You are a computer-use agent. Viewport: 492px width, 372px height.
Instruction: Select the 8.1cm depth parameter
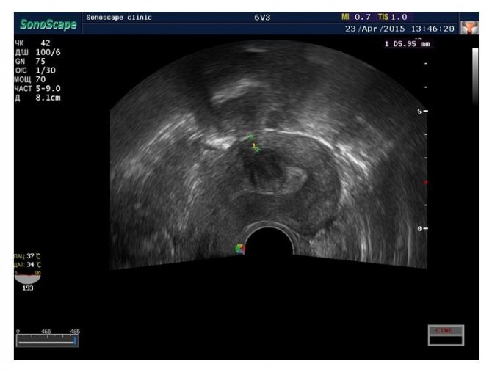(x=32, y=95)
